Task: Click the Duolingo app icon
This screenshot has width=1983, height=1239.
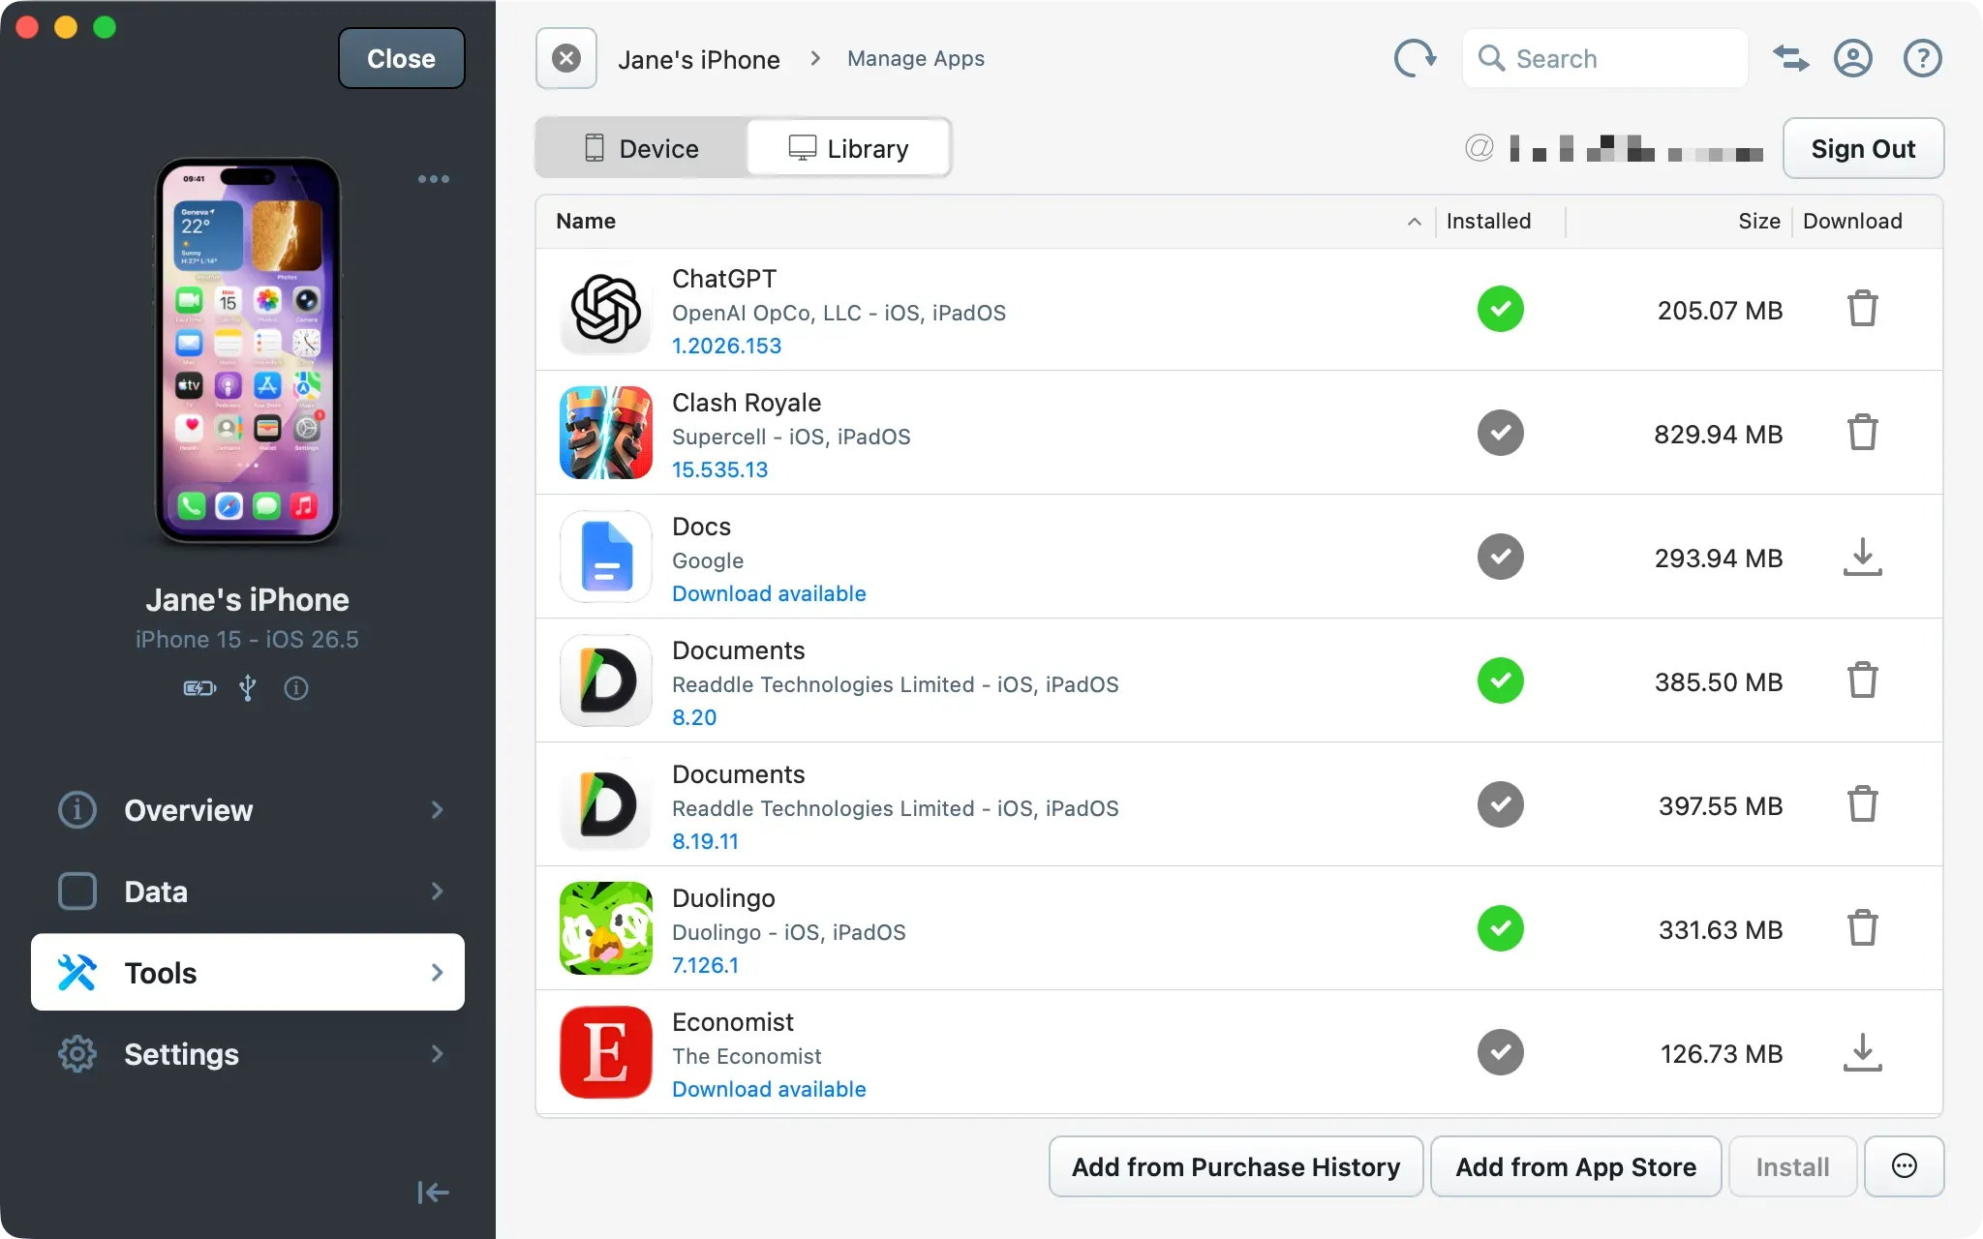Action: (x=606, y=928)
